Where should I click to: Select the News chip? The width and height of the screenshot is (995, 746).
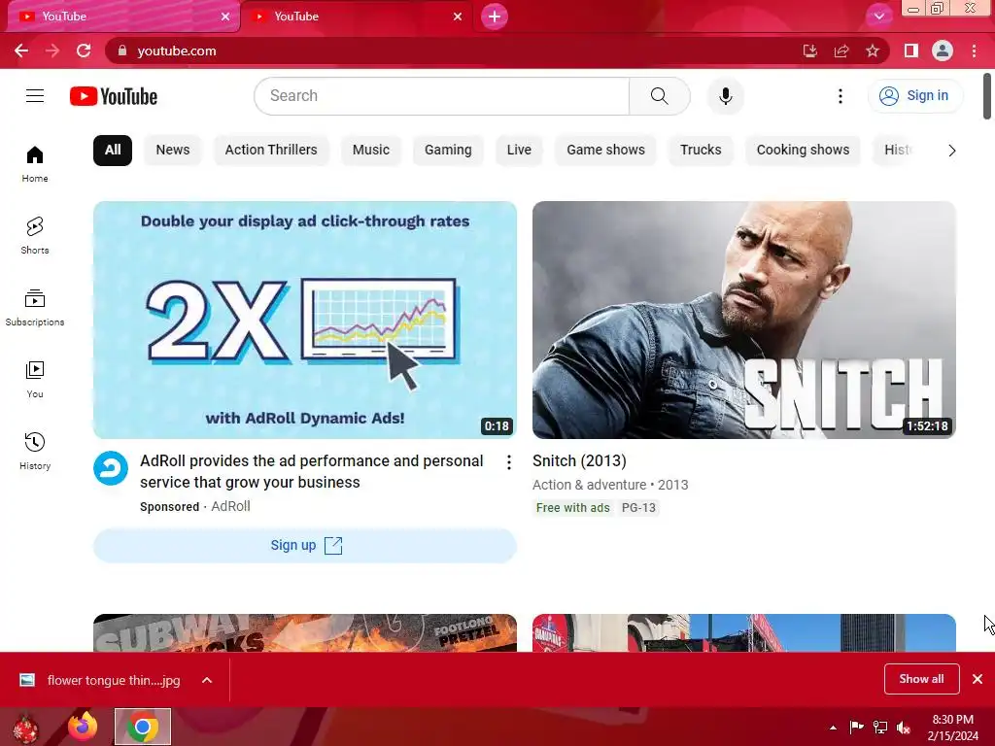[x=173, y=151]
